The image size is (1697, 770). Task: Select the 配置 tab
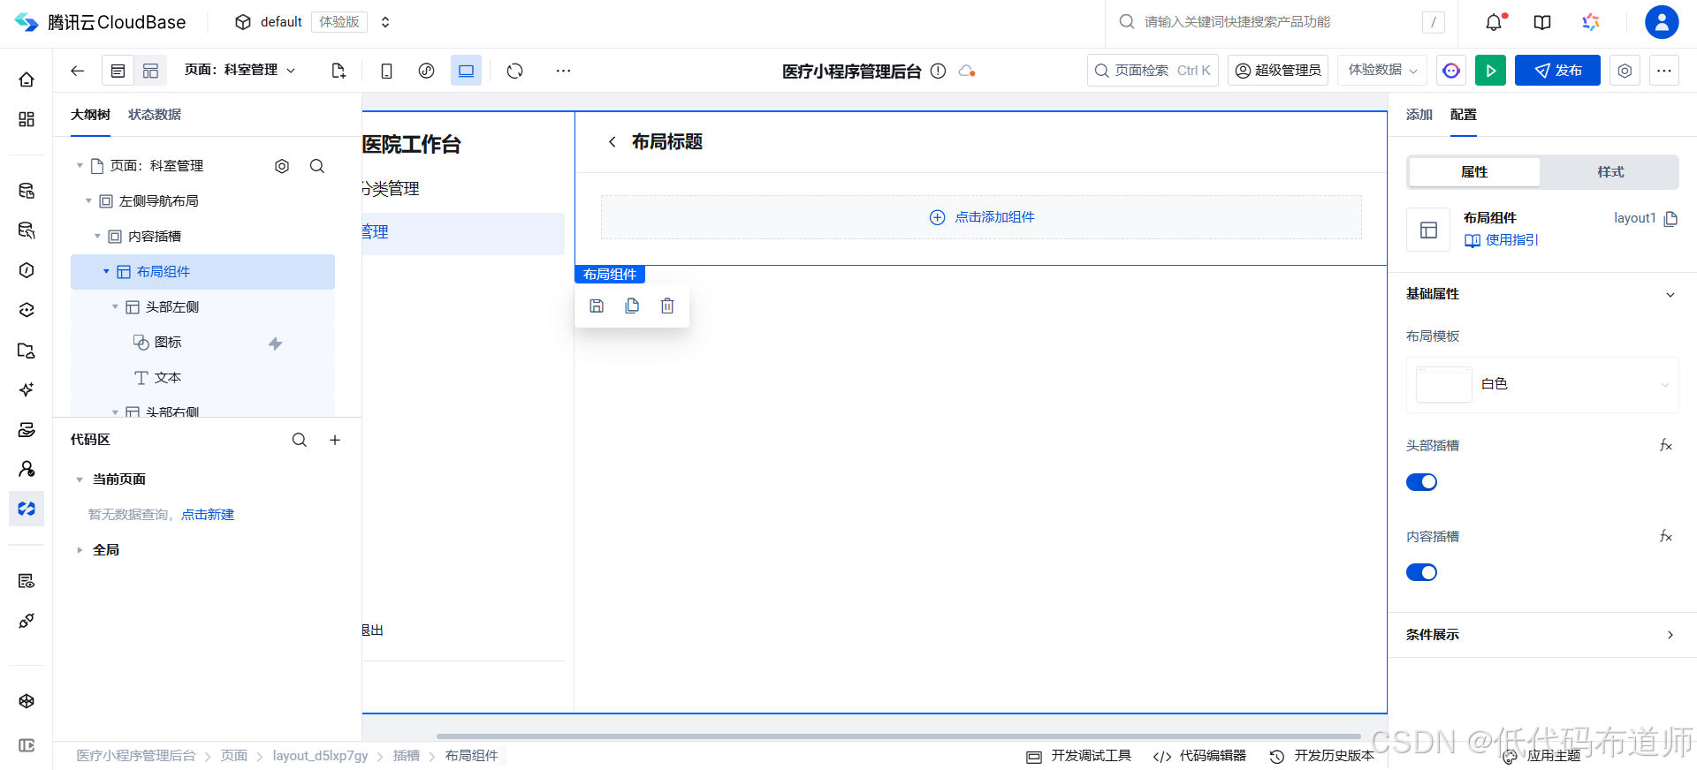point(1464,115)
